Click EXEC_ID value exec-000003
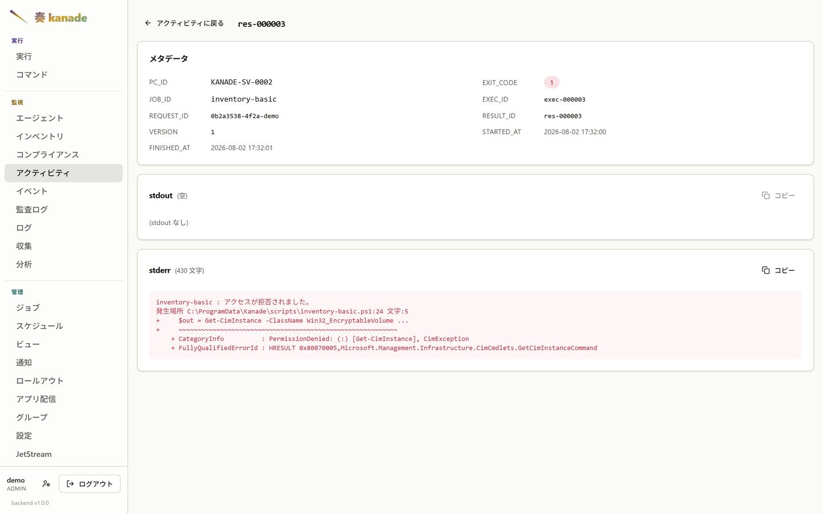This screenshot has height=514, width=823. point(565,99)
